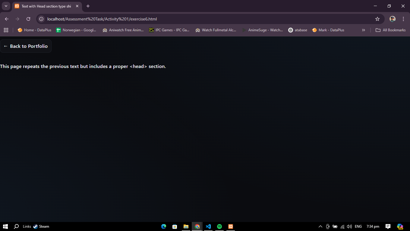Open Spotify from the taskbar
Viewport: 410px width, 231px height.
pos(219,226)
